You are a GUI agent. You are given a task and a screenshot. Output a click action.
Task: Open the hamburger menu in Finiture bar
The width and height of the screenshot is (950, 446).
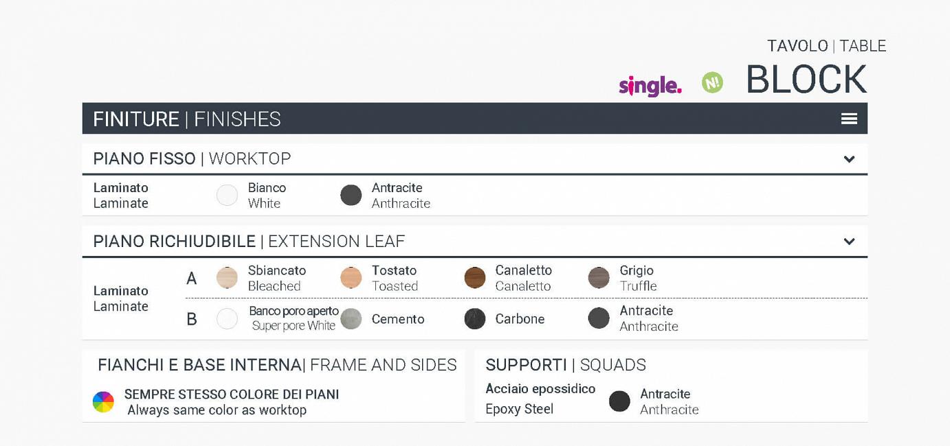click(849, 119)
